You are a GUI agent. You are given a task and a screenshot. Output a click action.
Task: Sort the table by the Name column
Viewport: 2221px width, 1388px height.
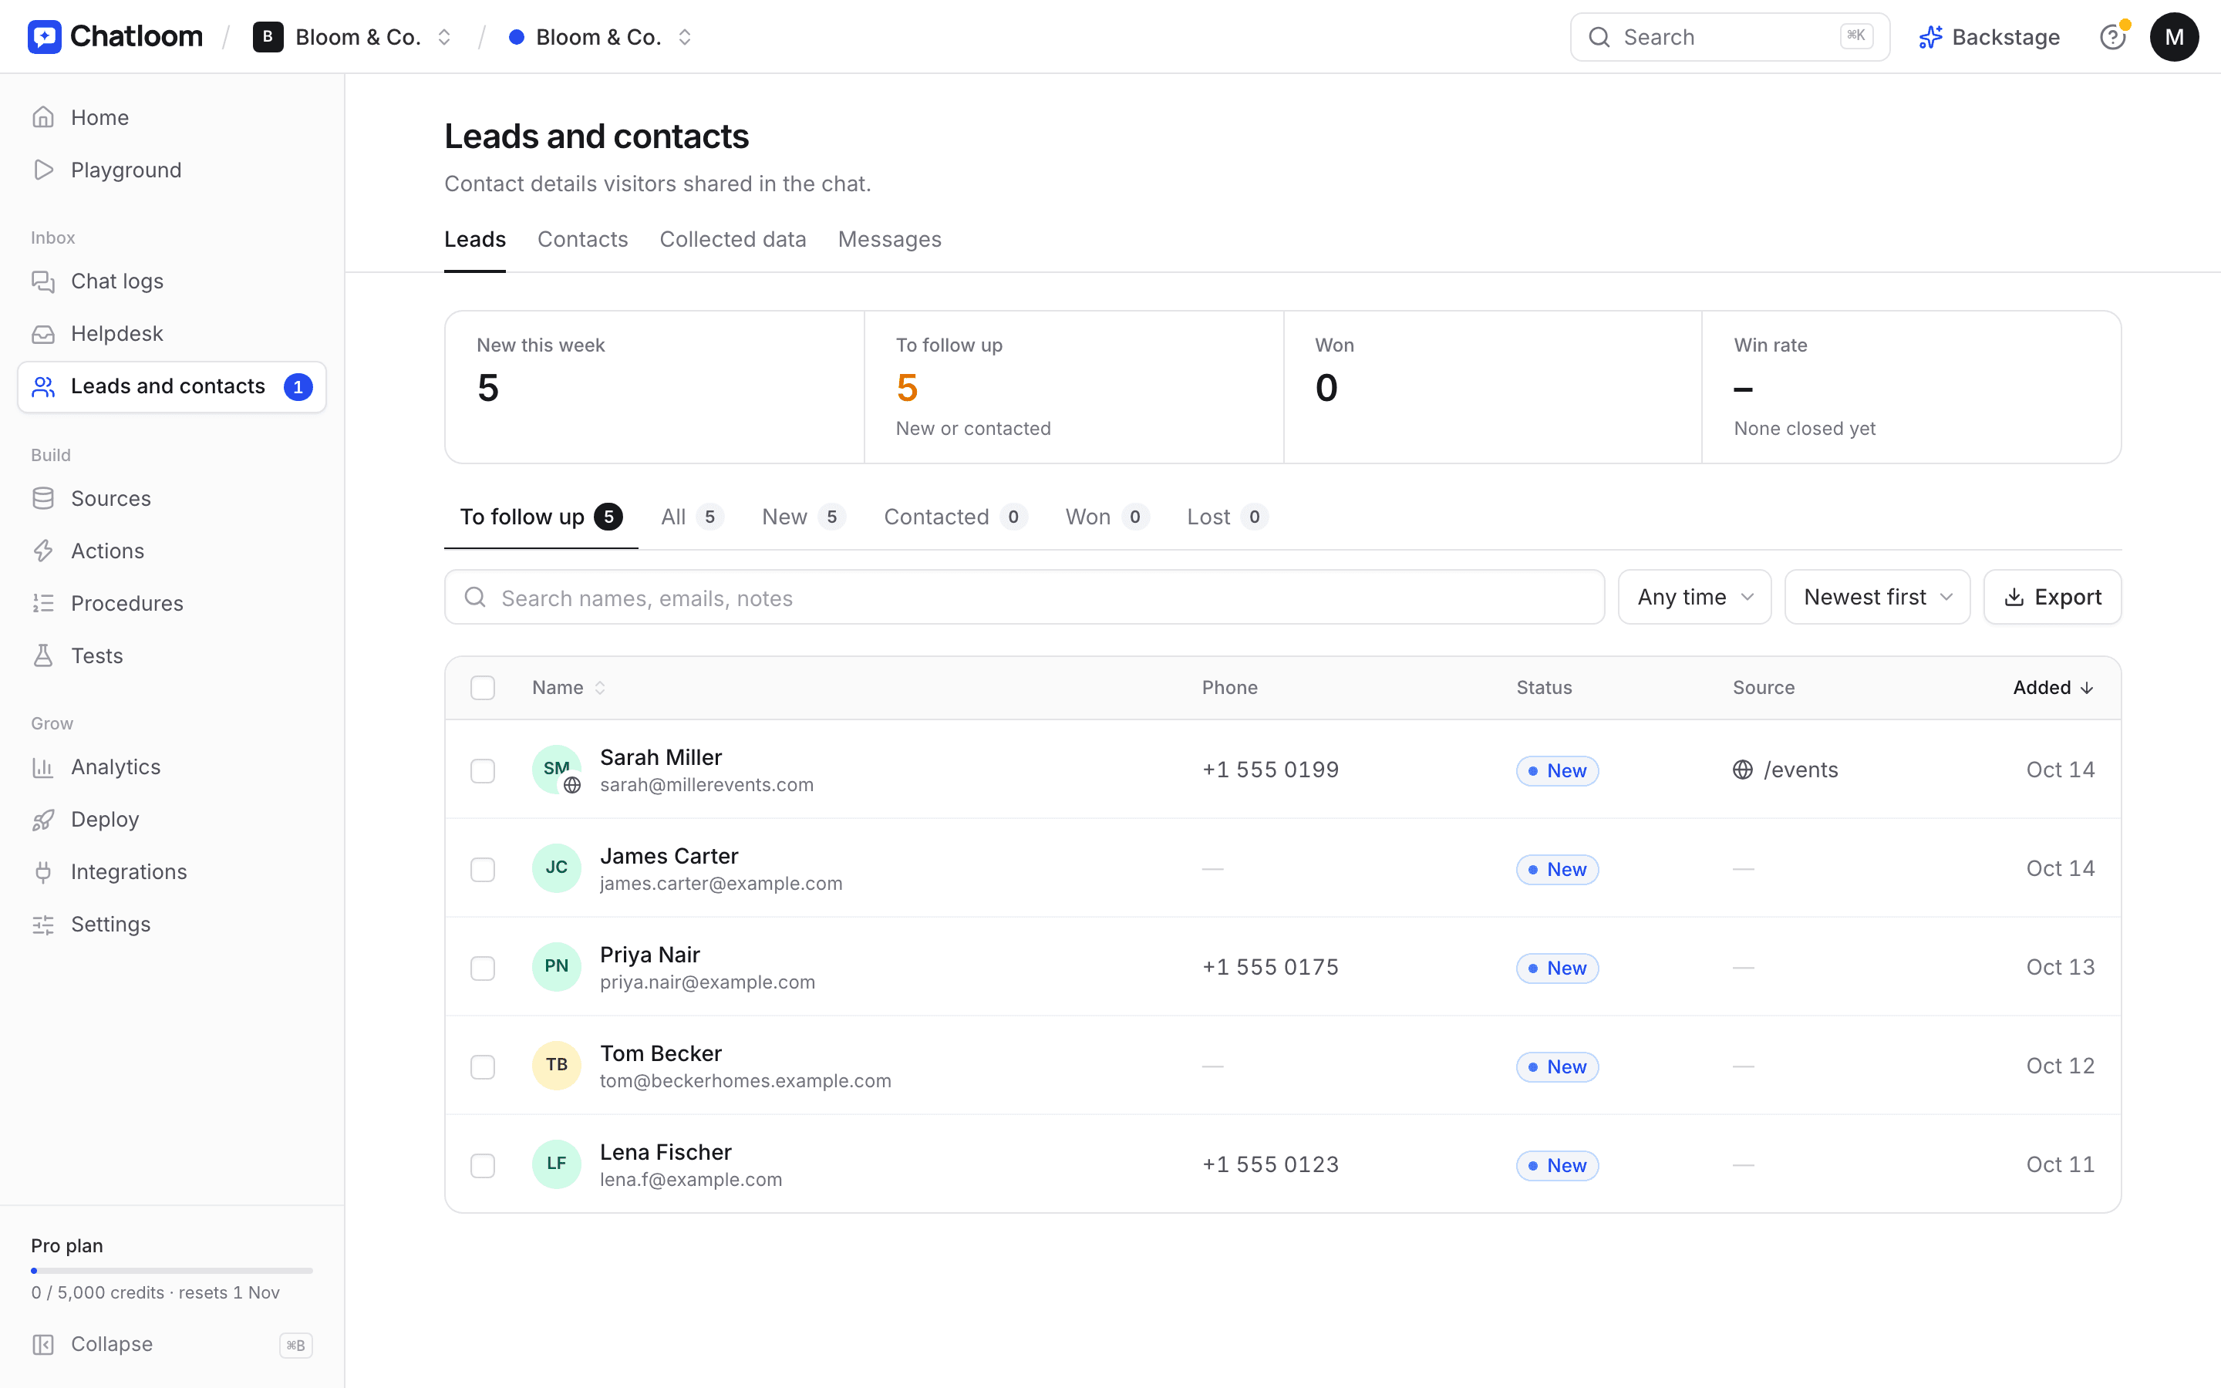point(568,688)
